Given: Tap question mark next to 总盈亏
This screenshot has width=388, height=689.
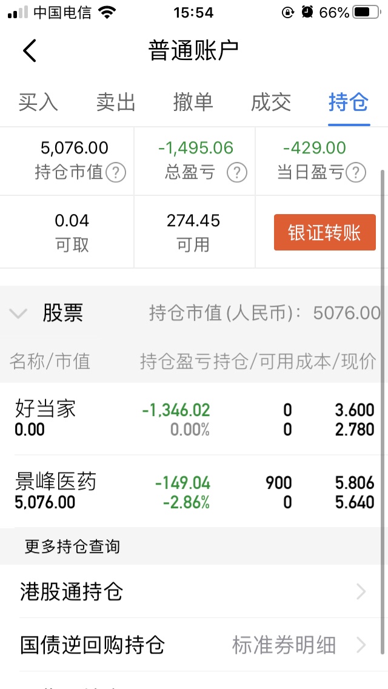Looking at the screenshot, I should point(237,173).
